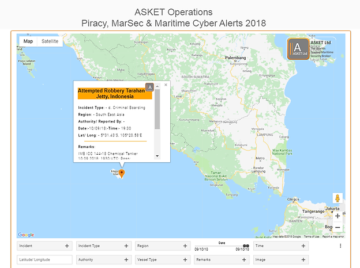Open Street View pegman icon

(x=337, y=198)
